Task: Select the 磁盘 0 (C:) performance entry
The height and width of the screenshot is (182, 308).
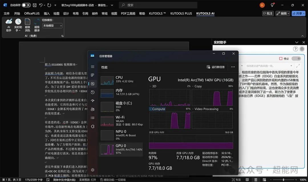Action: (x=121, y=107)
